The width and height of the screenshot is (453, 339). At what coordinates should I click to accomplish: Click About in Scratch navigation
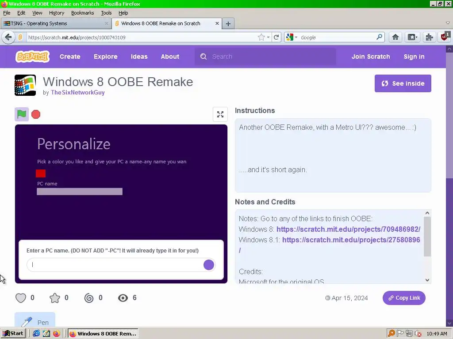pyautogui.click(x=170, y=56)
